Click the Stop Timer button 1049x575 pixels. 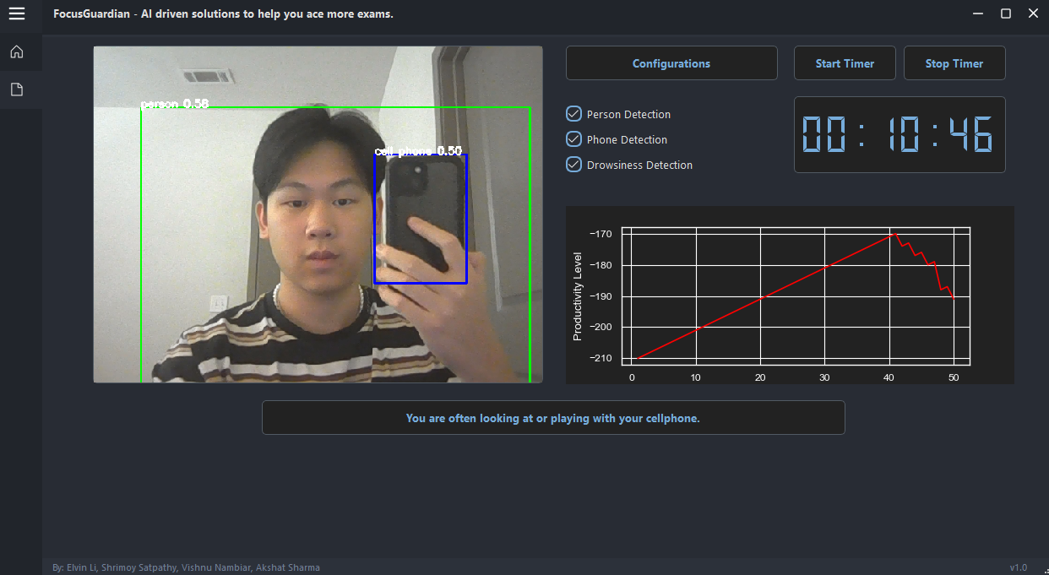(954, 63)
